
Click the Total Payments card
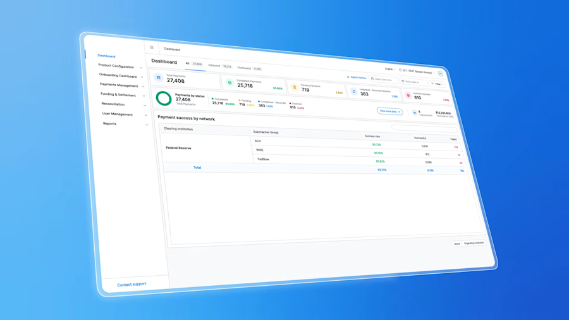[x=186, y=78]
